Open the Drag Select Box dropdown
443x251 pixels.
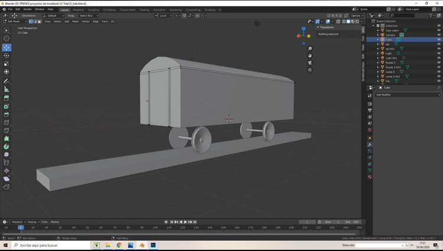click(x=89, y=16)
